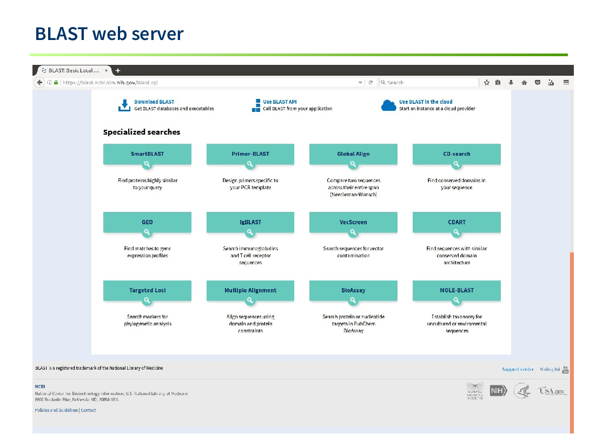Click the magnifier icon under SmartBLAST
Screen dimensions: 596x447
[x=147, y=164]
